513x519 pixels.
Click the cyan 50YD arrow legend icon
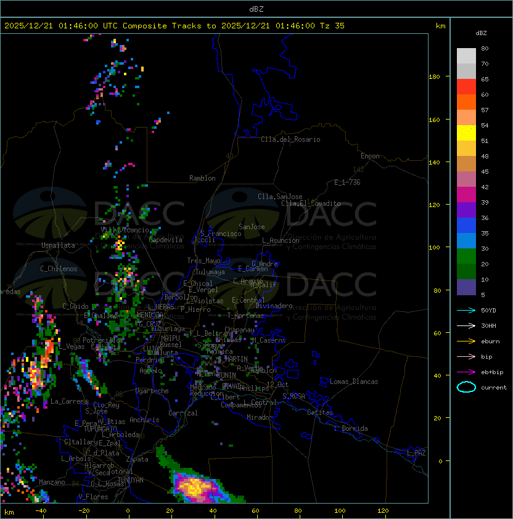point(466,310)
